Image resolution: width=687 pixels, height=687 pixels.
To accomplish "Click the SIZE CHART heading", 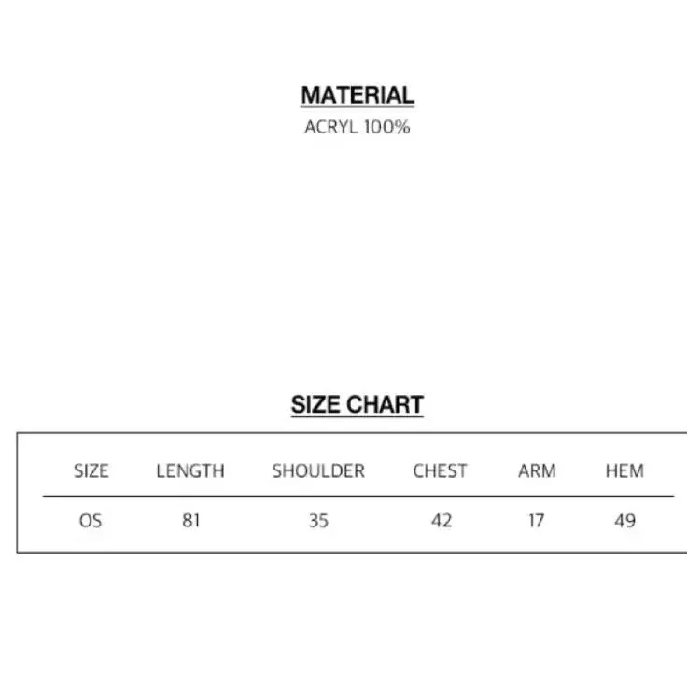I will point(358,404).
